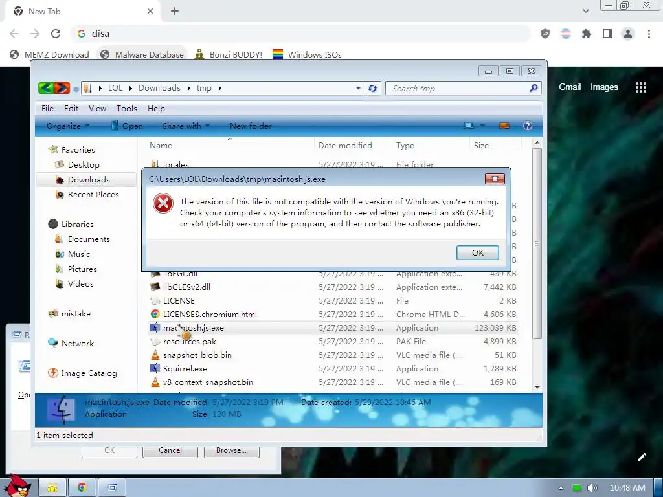This screenshot has height=497, width=663.
Task: Click the red error icon in dialog
Action: [163, 203]
